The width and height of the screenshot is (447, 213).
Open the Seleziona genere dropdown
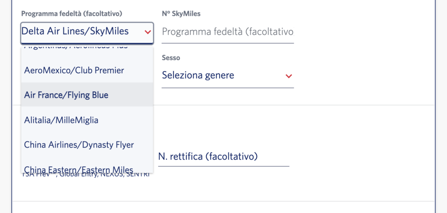(x=227, y=76)
